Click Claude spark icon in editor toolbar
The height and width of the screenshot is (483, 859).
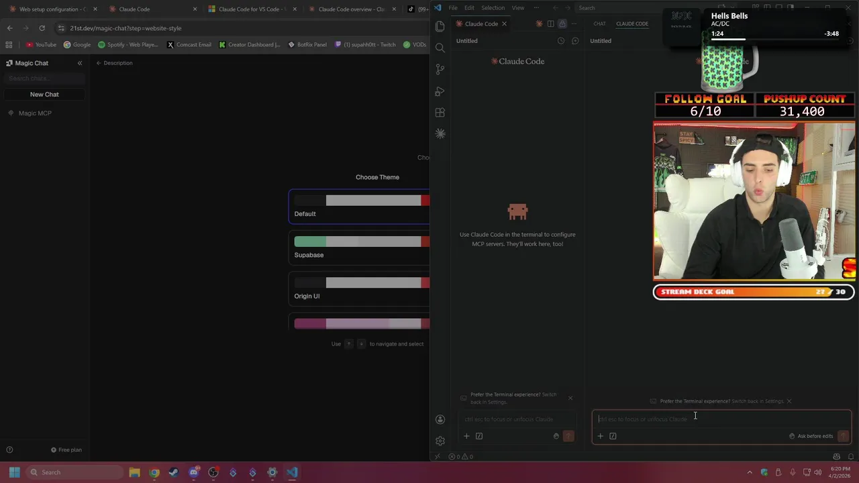[x=539, y=23]
